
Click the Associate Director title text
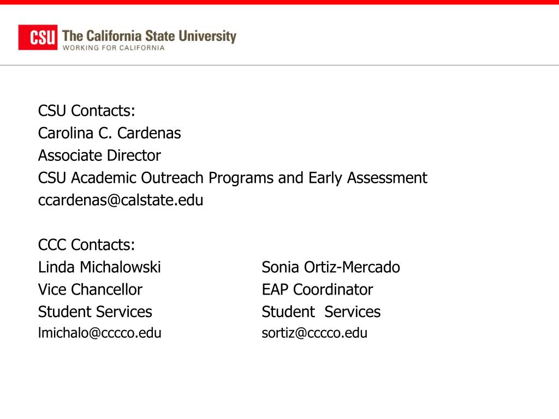pos(99,155)
